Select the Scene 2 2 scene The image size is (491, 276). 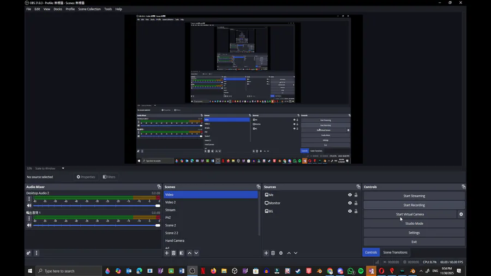[x=211, y=233]
